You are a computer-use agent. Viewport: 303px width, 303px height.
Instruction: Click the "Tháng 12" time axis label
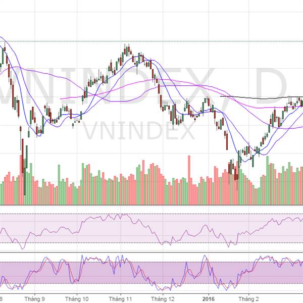(163, 299)
